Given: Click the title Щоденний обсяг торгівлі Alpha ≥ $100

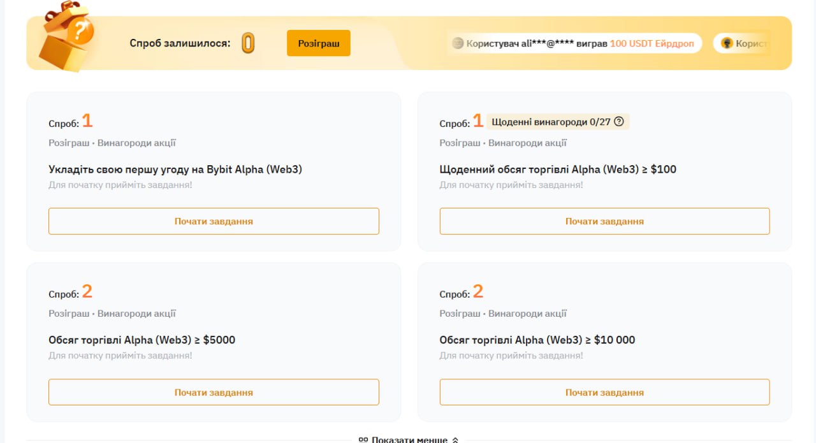Looking at the screenshot, I should click(x=558, y=170).
